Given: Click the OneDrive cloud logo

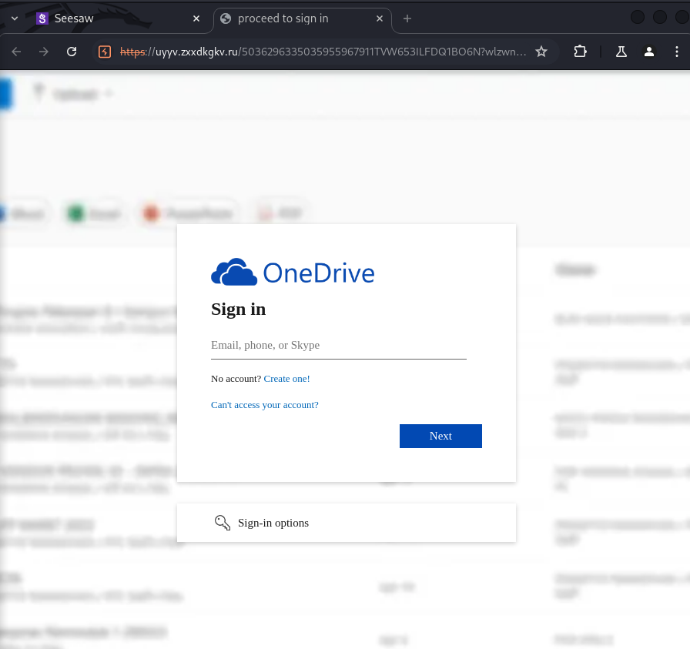Looking at the screenshot, I should click(233, 272).
